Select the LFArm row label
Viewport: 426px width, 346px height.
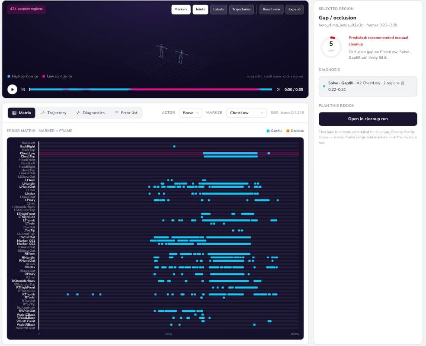(30, 180)
